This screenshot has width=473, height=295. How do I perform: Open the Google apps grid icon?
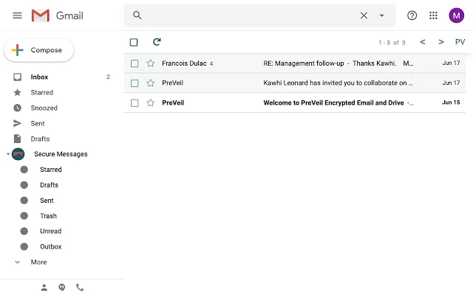[x=433, y=15]
